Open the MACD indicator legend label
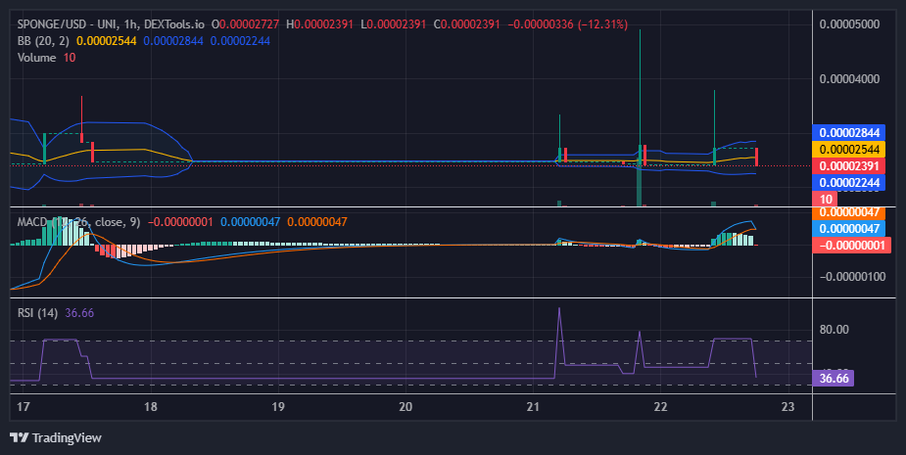 78,222
